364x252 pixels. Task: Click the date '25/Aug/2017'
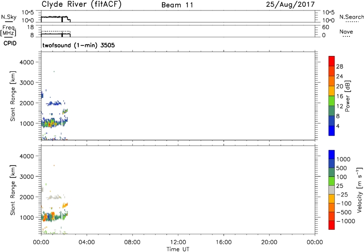pos(290,5)
